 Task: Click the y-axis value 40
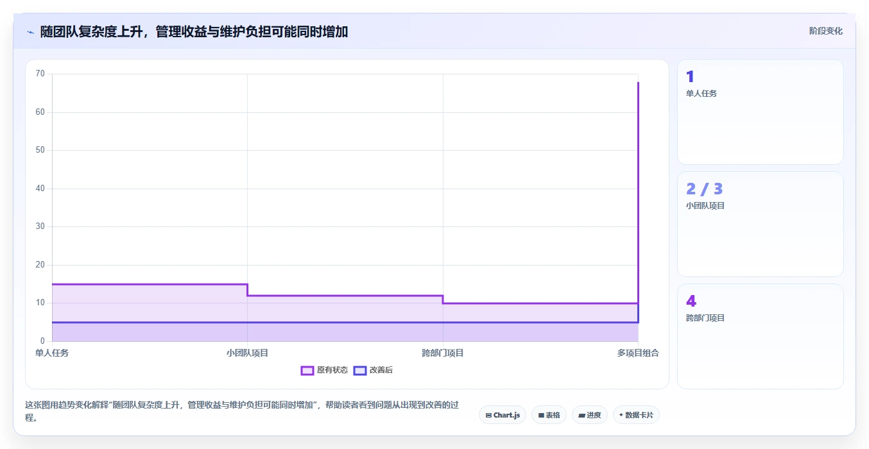tap(40, 189)
